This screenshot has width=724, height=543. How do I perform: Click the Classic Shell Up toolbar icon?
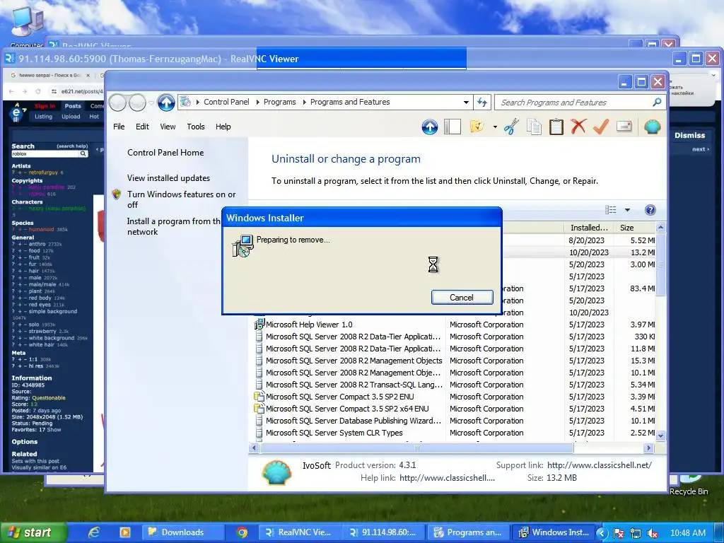tap(429, 127)
